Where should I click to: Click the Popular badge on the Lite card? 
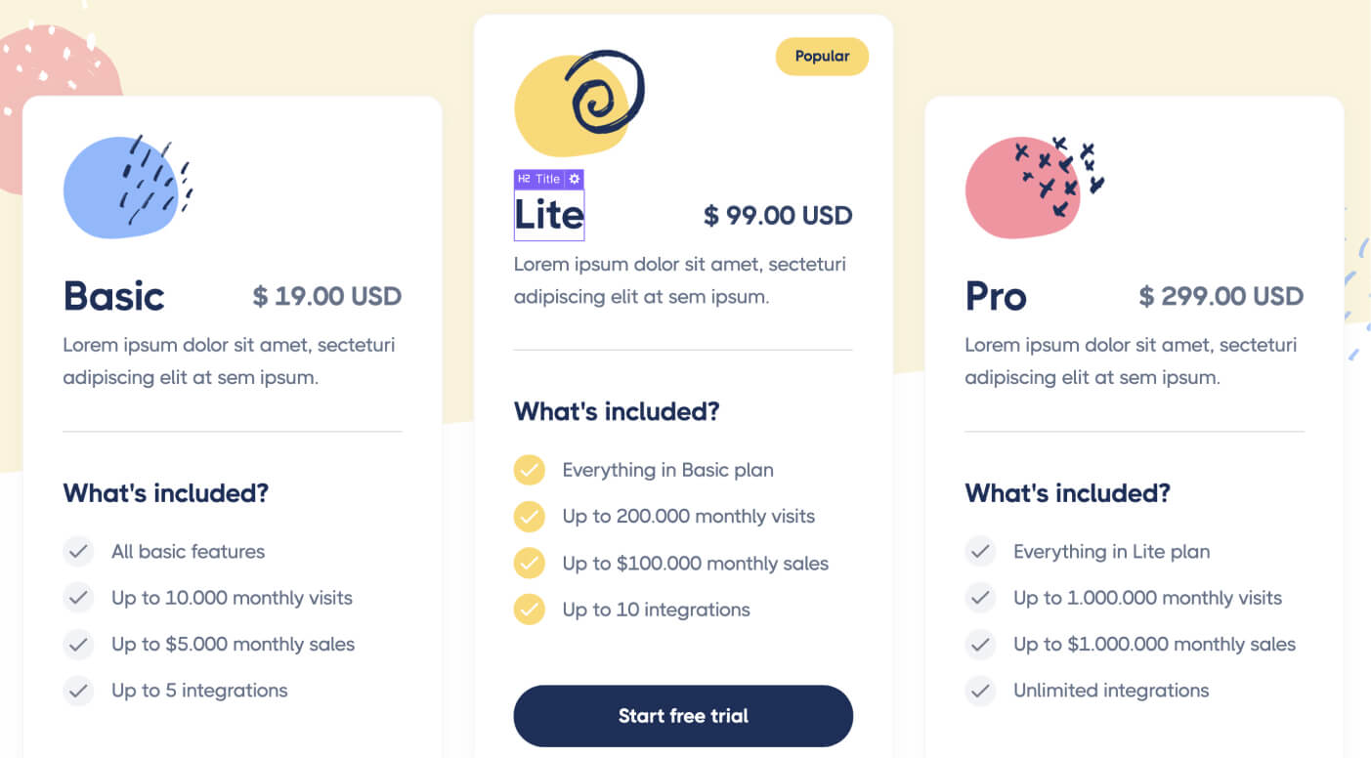click(x=822, y=57)
